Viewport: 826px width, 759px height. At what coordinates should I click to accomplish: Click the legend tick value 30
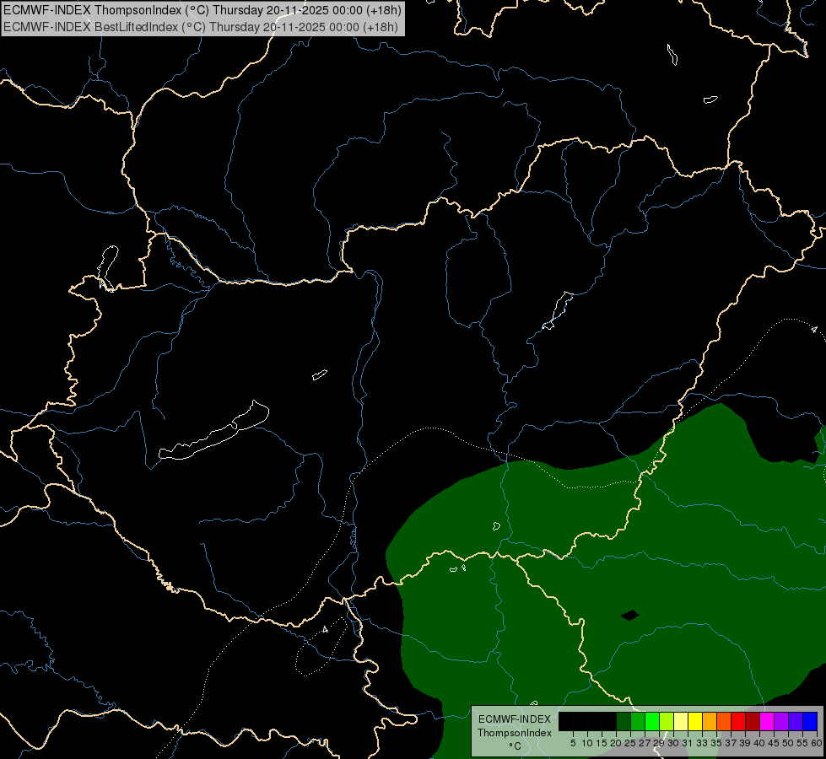673,743
